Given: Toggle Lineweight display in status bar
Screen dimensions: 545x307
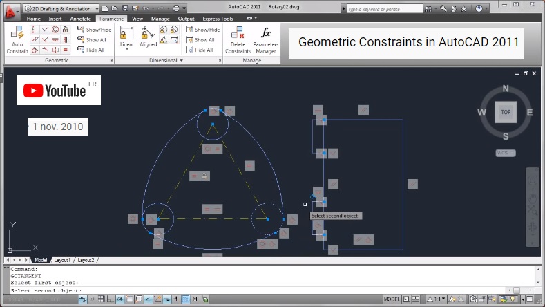Looking at the screenshot, I should coord(176,299).
